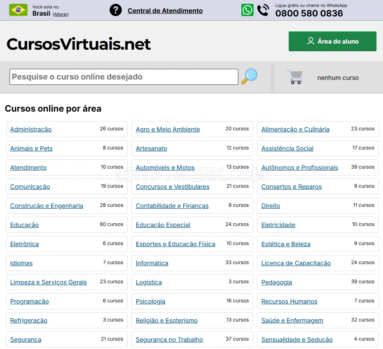Click the Área do aluno button
This screenshot has height=349, width=383.
point(333,41)
